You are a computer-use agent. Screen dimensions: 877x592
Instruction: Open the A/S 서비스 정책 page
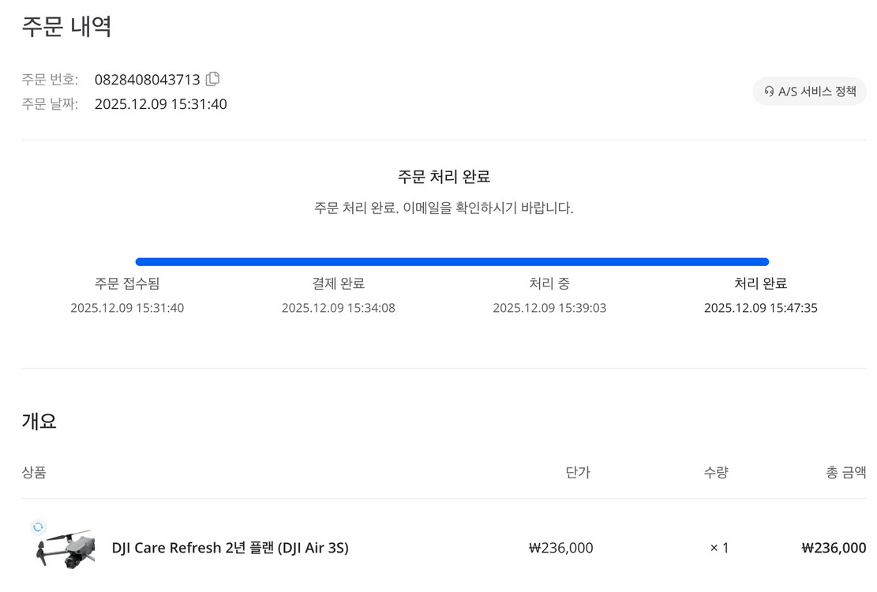(809, 91)
